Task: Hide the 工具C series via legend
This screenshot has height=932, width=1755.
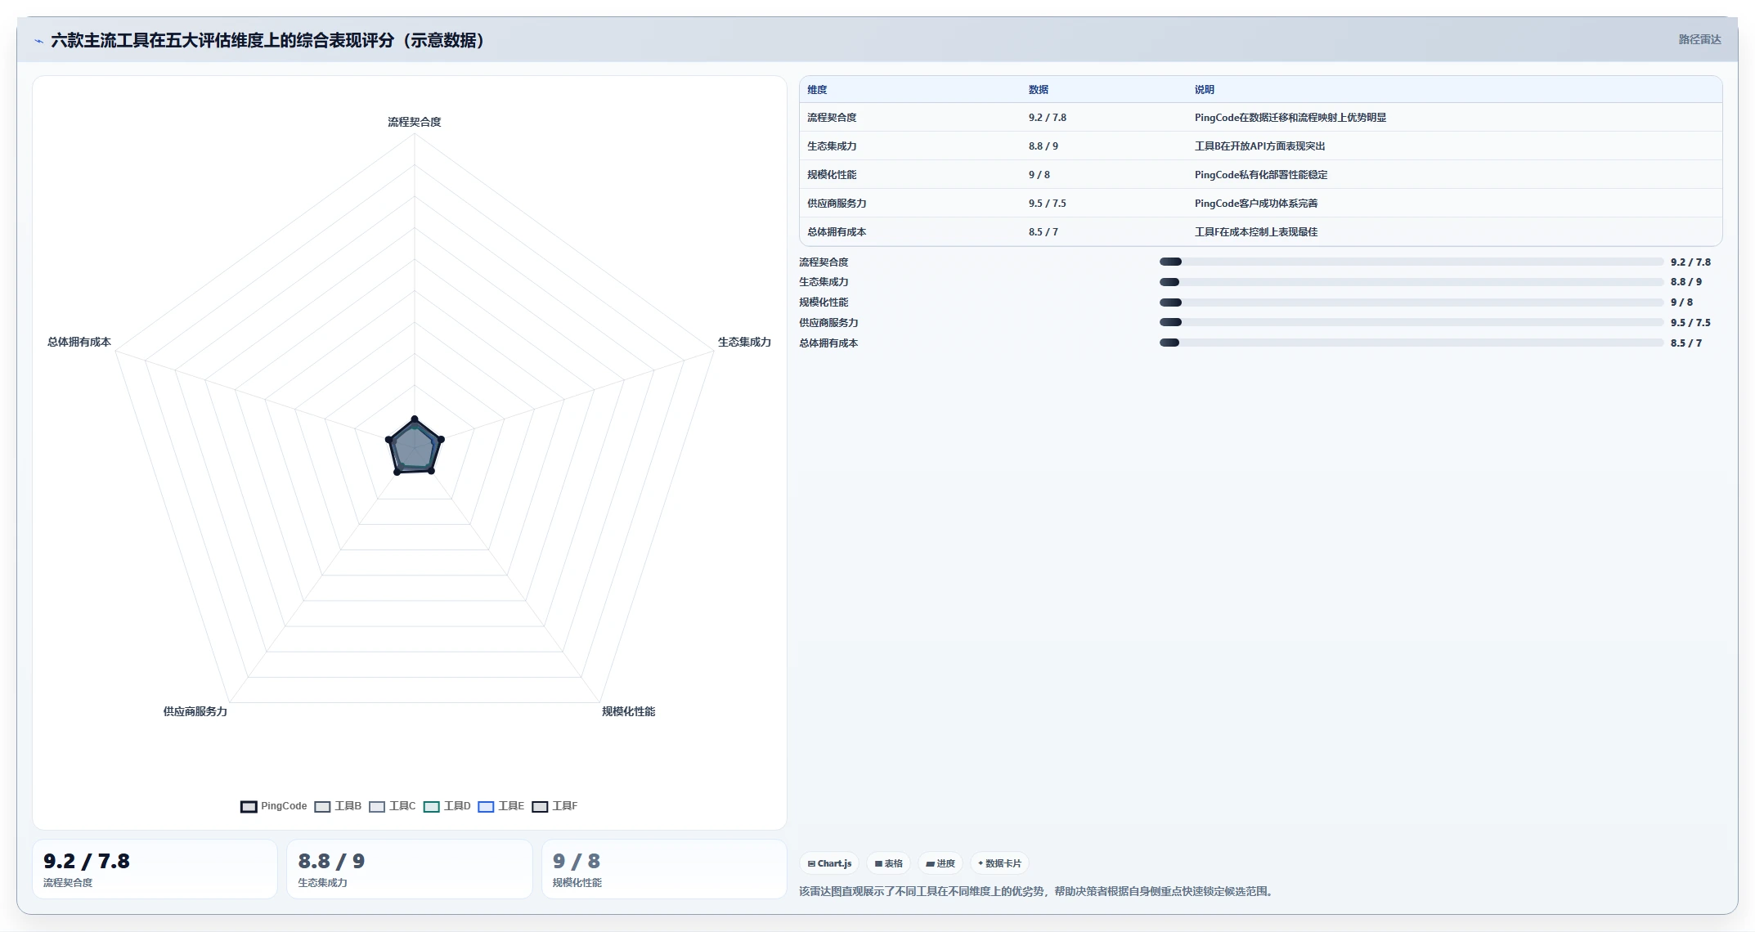Action: coord(393,806)
